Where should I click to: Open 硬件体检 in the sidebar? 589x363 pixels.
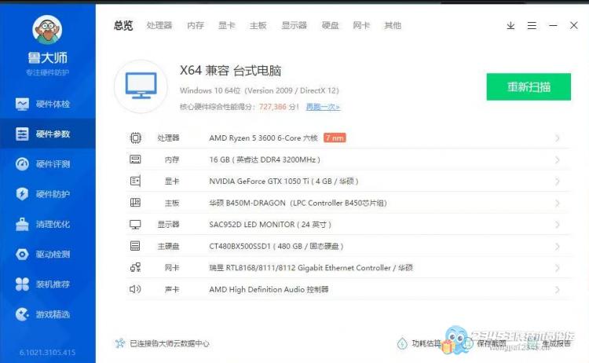pyautogui.click(x=47, y=104)
